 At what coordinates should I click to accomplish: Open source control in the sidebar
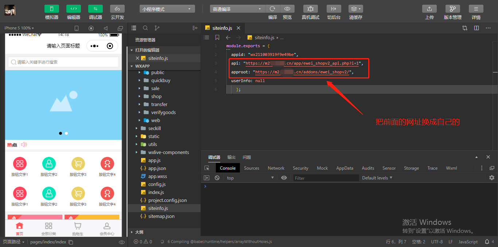coord(157,28)
